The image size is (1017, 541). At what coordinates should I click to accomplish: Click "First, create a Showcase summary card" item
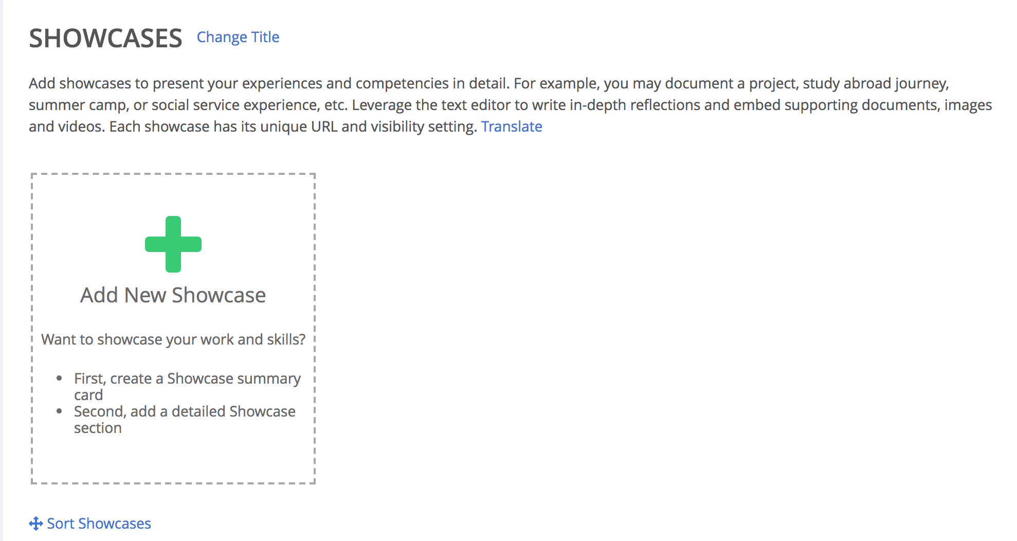coord(187,387)
